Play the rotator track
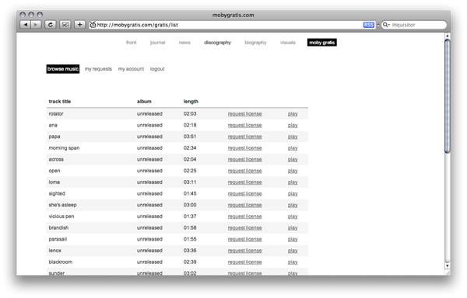Image resolution: width=467 pixels, height=298 pixels. pyautogui.click(x=293, y=113)
